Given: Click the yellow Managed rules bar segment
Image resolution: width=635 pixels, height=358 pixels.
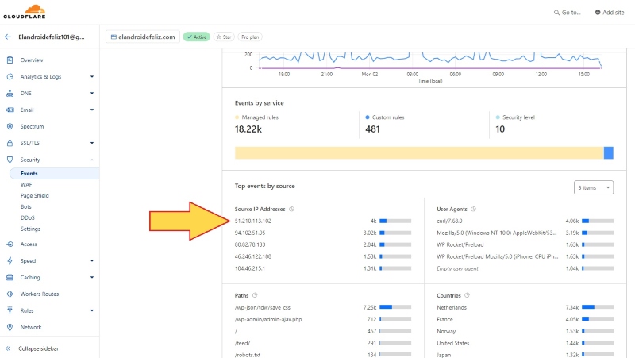Looking at the screenshot, I should coord(419,152).
